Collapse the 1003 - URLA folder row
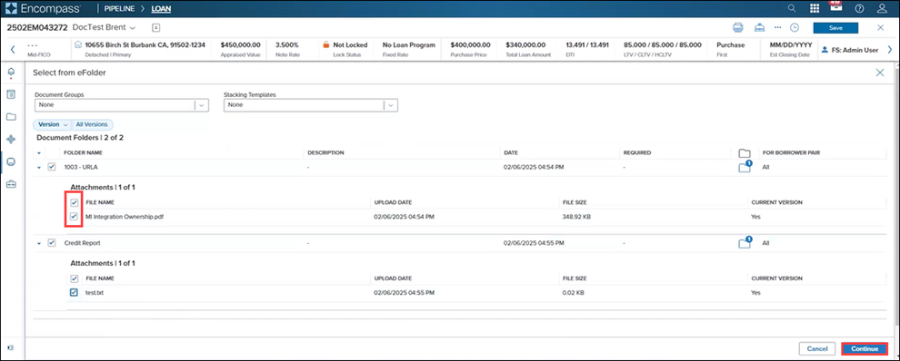 [39, 167]
